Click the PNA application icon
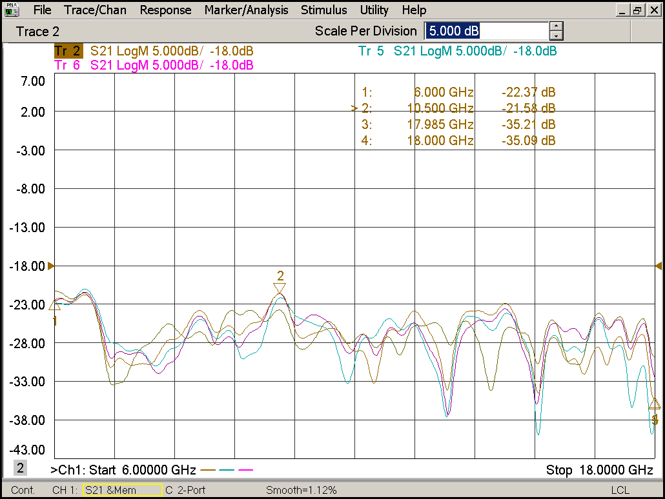Screen dimensions: 665x499 coord(12,9)
